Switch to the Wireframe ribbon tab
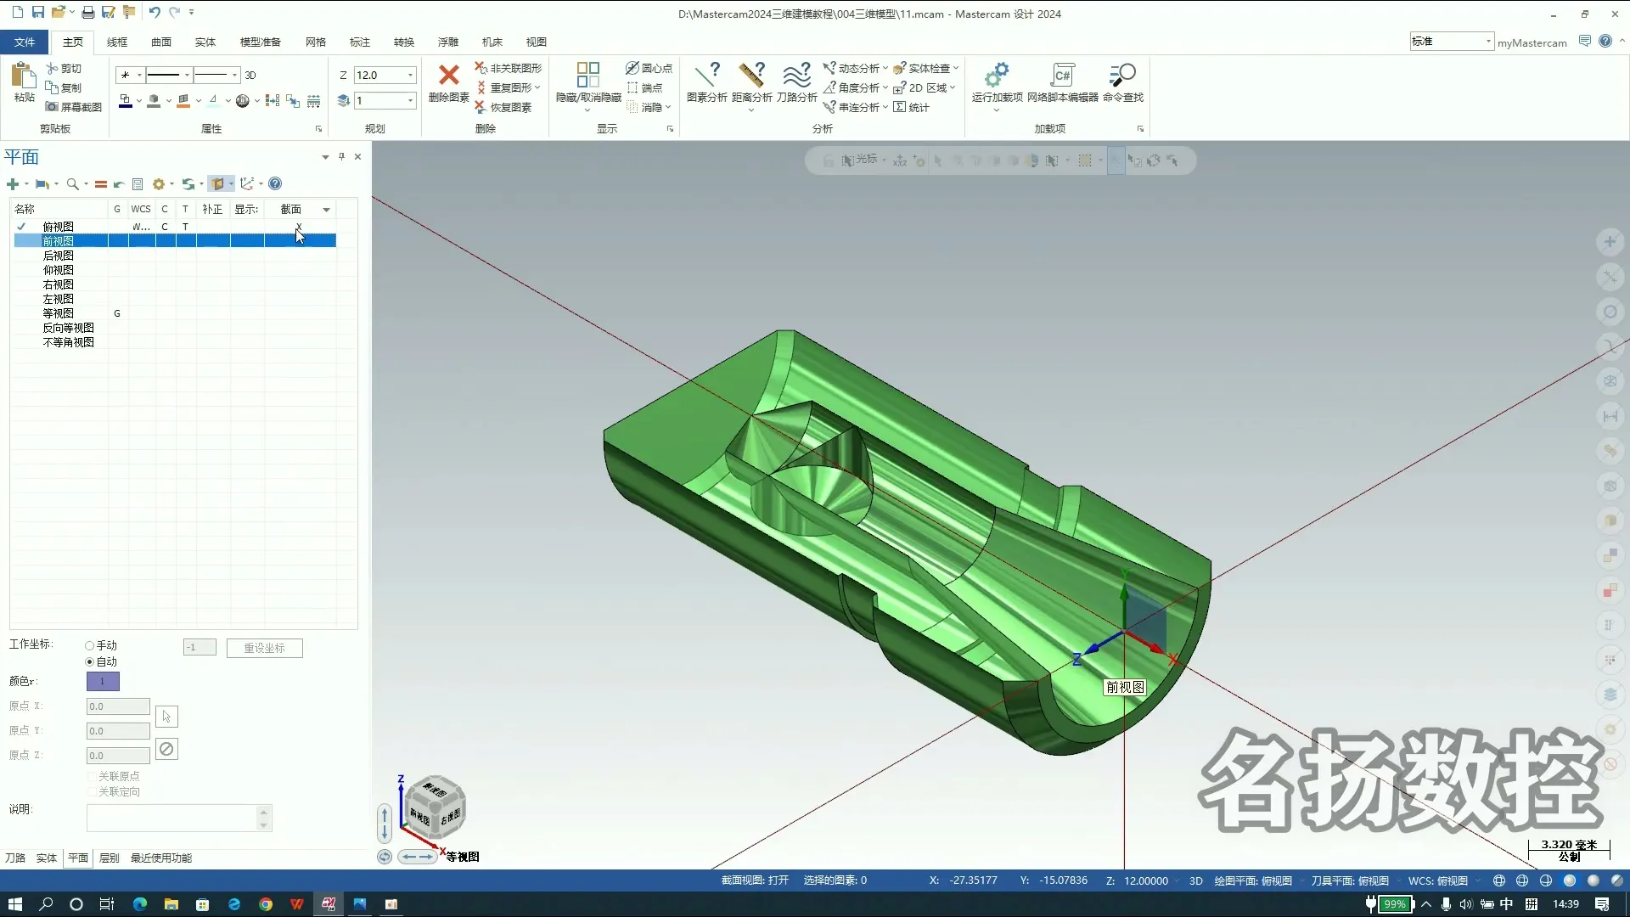Viewport: 1630px width, 917px height. point(117,42)
